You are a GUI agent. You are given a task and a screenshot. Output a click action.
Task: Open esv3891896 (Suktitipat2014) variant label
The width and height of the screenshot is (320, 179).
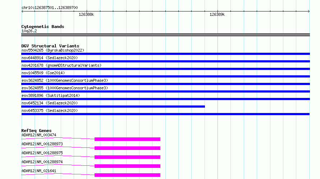tap(51, 95)
